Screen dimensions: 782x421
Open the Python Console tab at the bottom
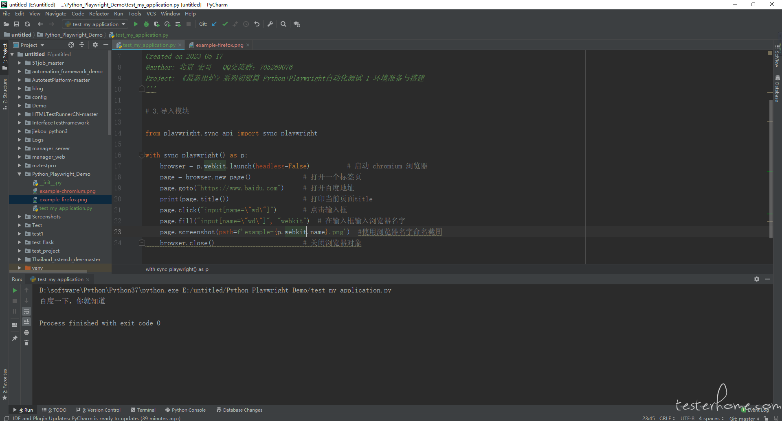pos(185,410)
